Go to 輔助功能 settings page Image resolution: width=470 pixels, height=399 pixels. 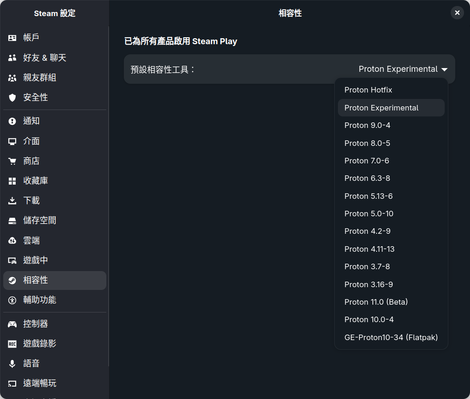(40, 300)
